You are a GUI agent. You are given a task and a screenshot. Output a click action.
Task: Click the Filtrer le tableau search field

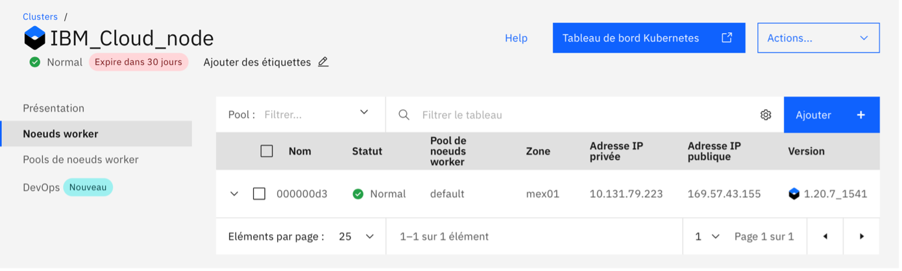(x=584, y=115)
